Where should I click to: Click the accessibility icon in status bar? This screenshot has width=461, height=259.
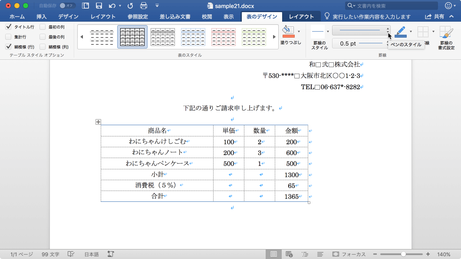click(111, 254)
